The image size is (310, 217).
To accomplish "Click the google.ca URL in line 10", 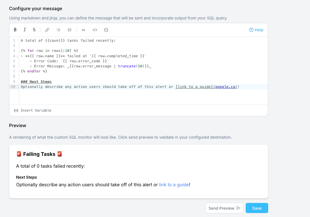I will pyautogui.click(x=225, y=87).
